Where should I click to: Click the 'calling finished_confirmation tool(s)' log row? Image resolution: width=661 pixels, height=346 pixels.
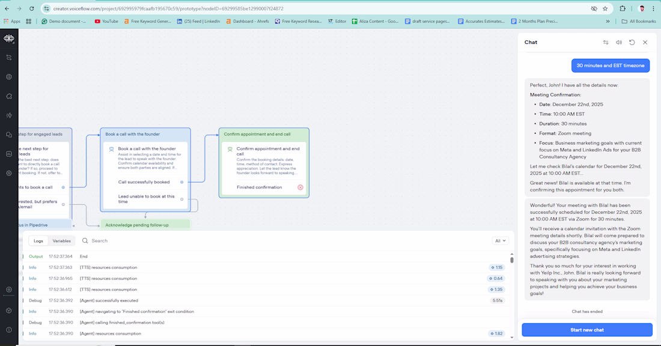(266, 323)
